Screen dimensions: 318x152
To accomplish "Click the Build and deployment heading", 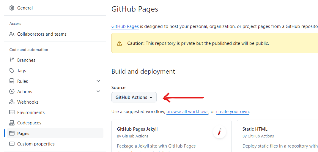I will tap(143, 71).
